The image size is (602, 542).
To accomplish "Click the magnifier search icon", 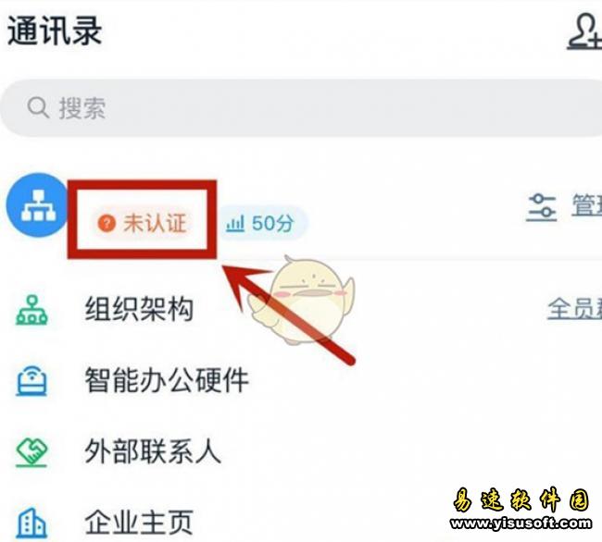I will [38, 107].
